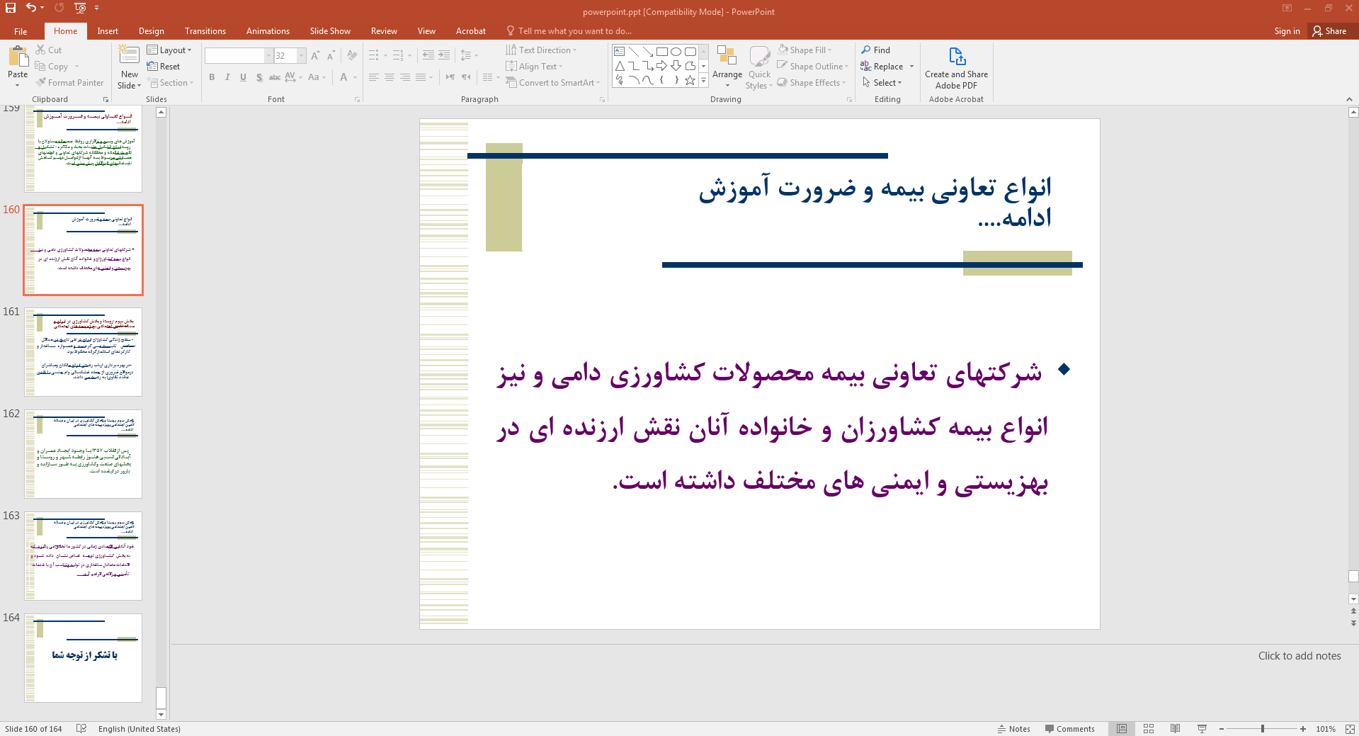Toggle Bold formatting

(212, 77)
